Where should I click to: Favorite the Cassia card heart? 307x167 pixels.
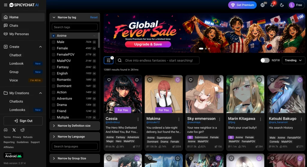click(109, 80)
